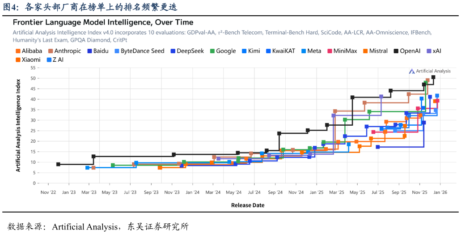Click the purple xAI legend square
This screenshot has width=461, height=234.
(x=429, y=51)
